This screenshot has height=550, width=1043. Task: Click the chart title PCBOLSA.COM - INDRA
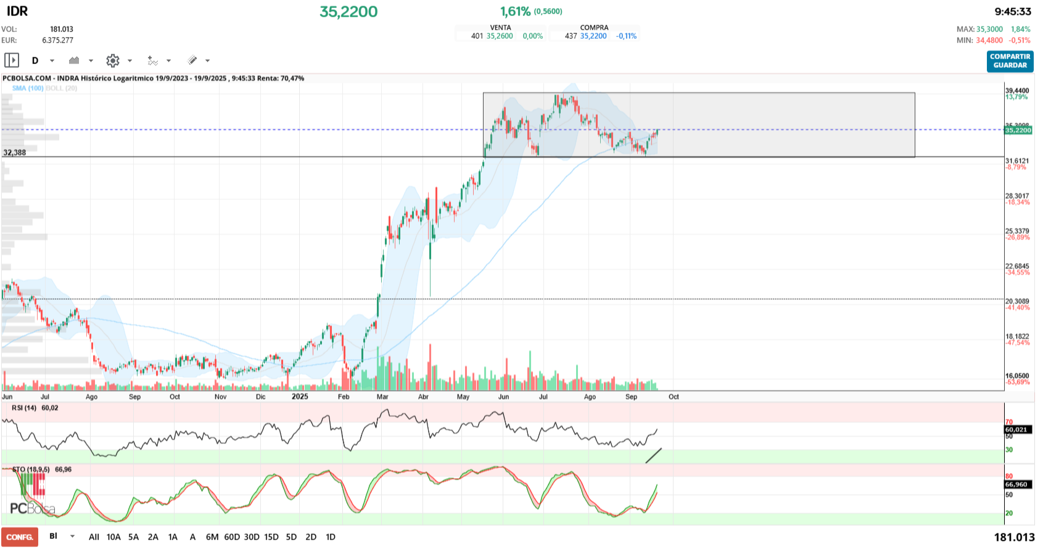[41, 78]
